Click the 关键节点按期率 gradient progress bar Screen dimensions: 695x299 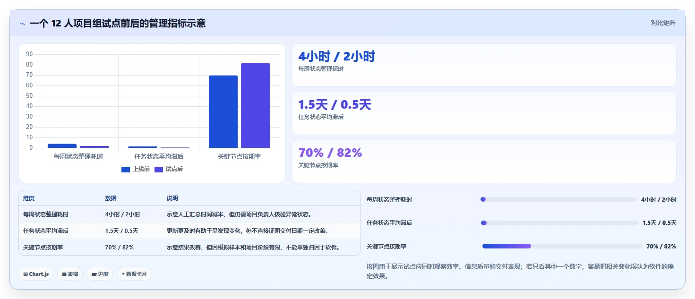coord(562,246)
